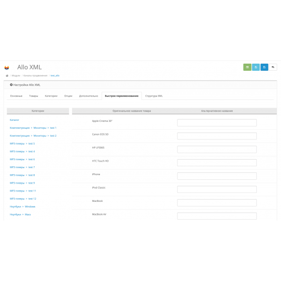The height and width of the screenshot is (281, 281).
Task: Open the test_allo breadcrumb link
Action: coord(55,75)
